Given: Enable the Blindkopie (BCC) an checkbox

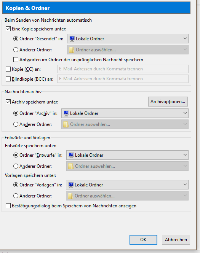Looking at the screenshot, I should pyautogui.click(x=8, y=79).
